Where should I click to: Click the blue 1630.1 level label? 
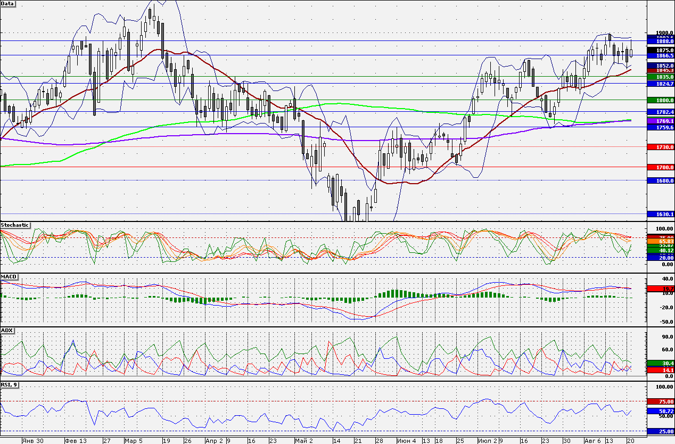(660, 214)
